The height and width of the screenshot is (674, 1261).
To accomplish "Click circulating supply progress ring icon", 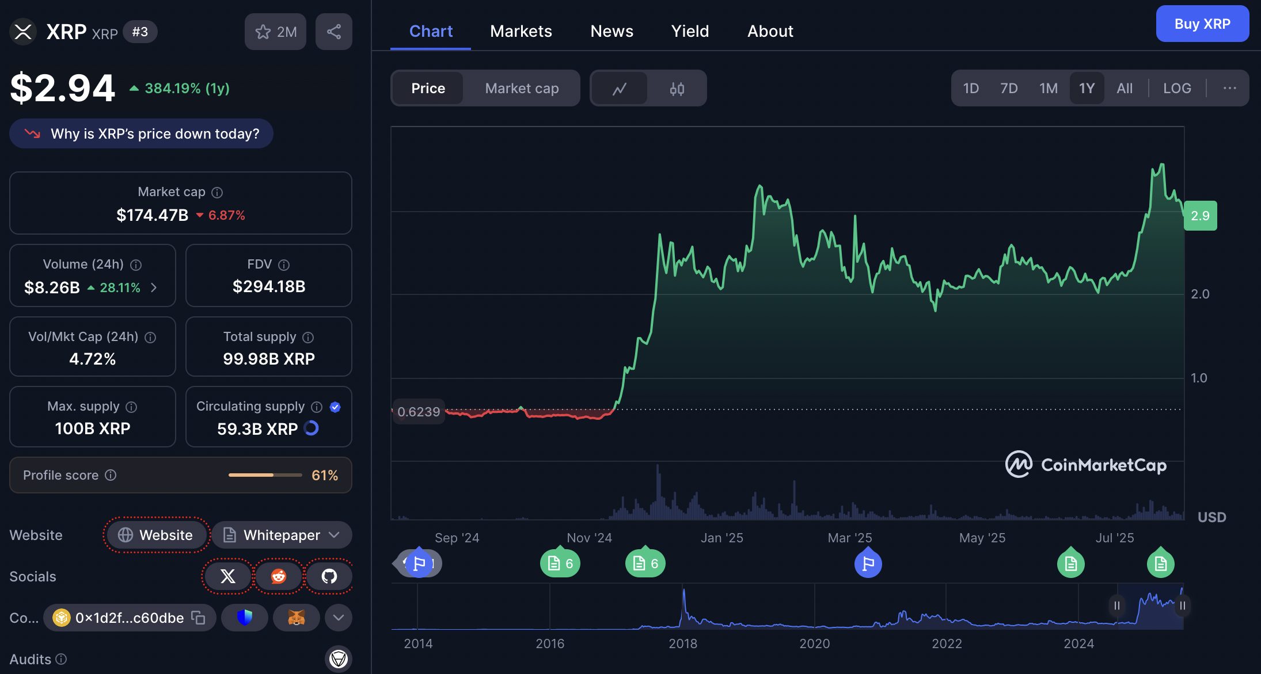I will pos(312,428).
